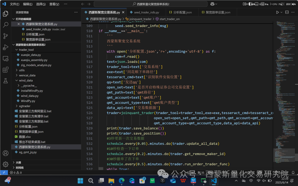Open the WPS Office taskbar icon
The width and height of the screenshot is (298, 186).
point(183,180)
